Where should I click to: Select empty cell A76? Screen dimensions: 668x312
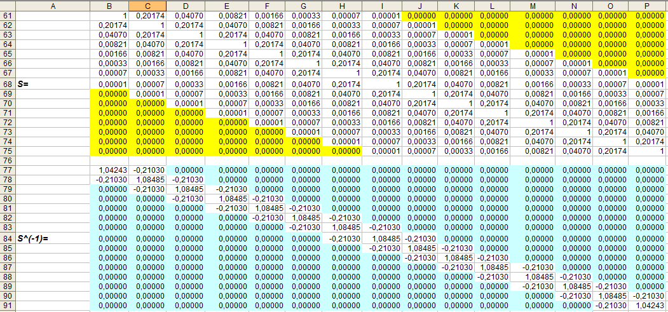coord(53,161)
